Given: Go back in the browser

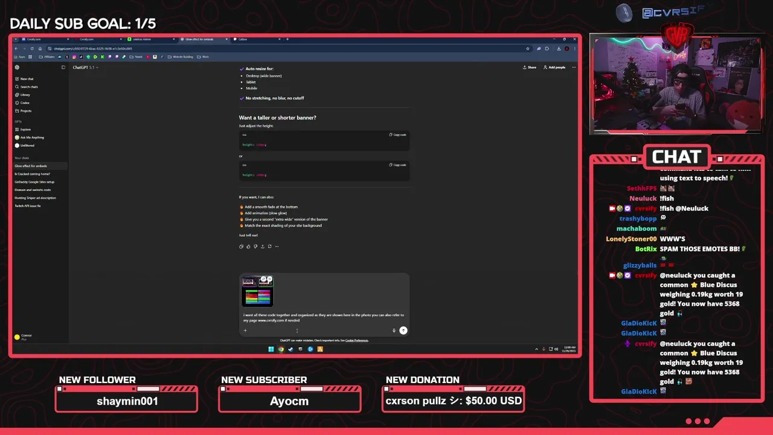Looking at the screenshot, I should (x=16, y=48).
